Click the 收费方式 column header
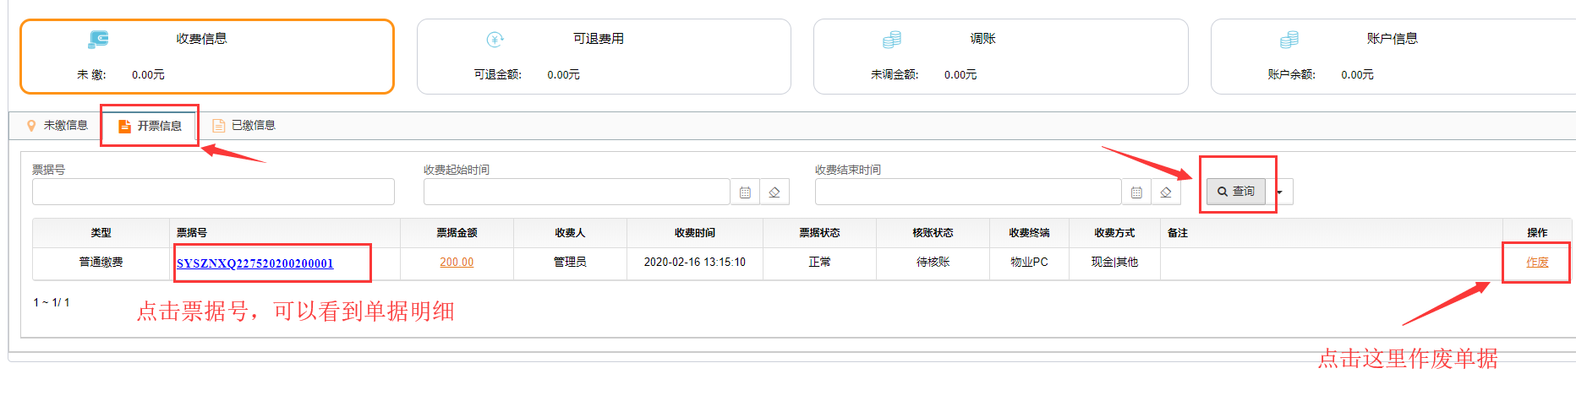This screenshot has height=401, width=1576. coord(1114,233)
